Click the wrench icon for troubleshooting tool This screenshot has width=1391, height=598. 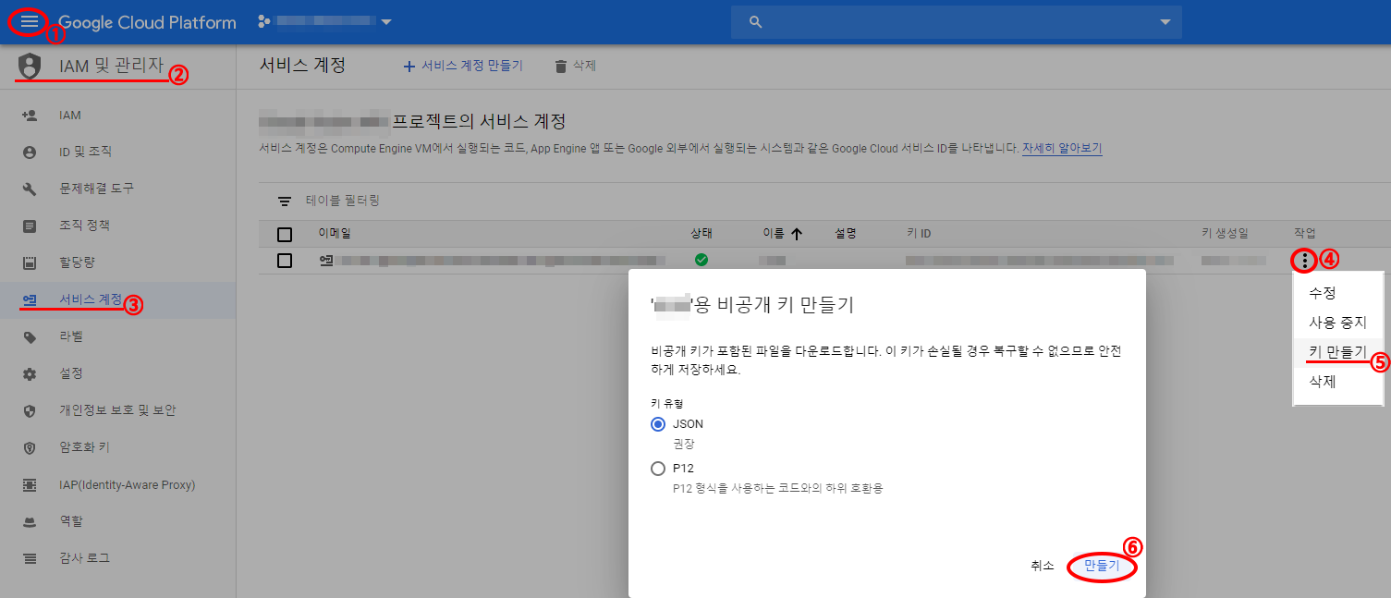[x=30, y=189]
